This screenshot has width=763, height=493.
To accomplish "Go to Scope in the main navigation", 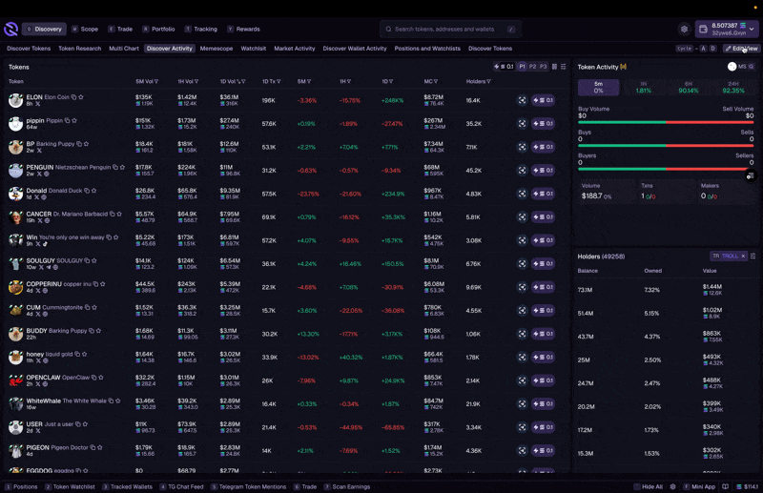I will point(85,30).
